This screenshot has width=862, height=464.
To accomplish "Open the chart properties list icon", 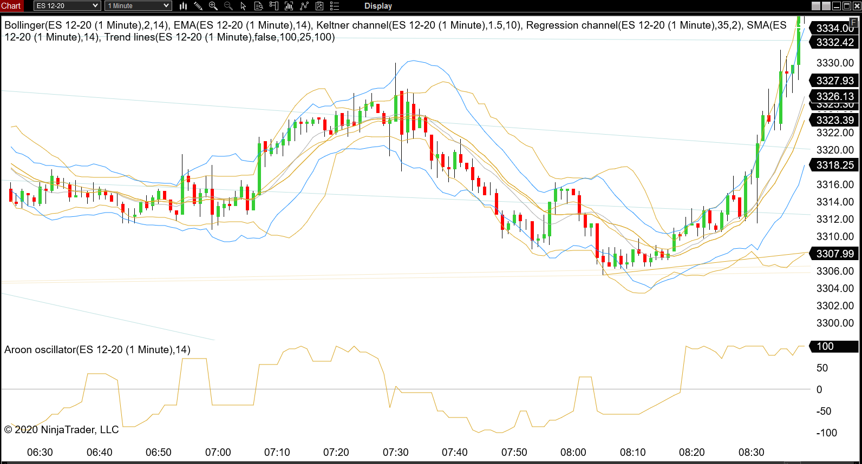I will (335, 6).
